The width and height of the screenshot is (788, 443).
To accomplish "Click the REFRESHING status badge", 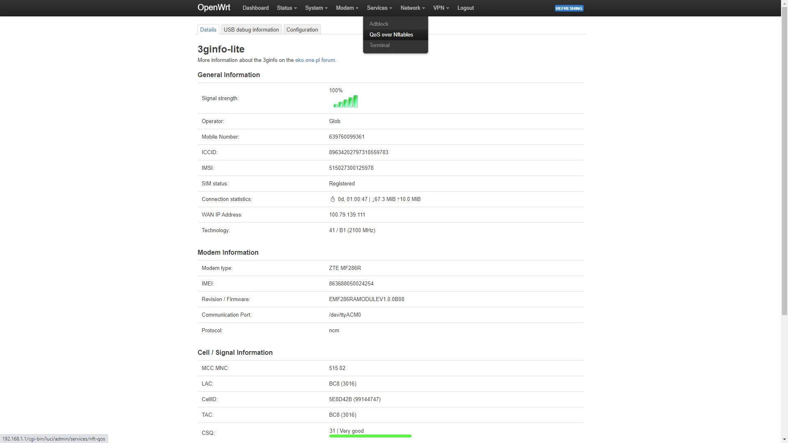I will pyautogui.click(x=569, y=8).
